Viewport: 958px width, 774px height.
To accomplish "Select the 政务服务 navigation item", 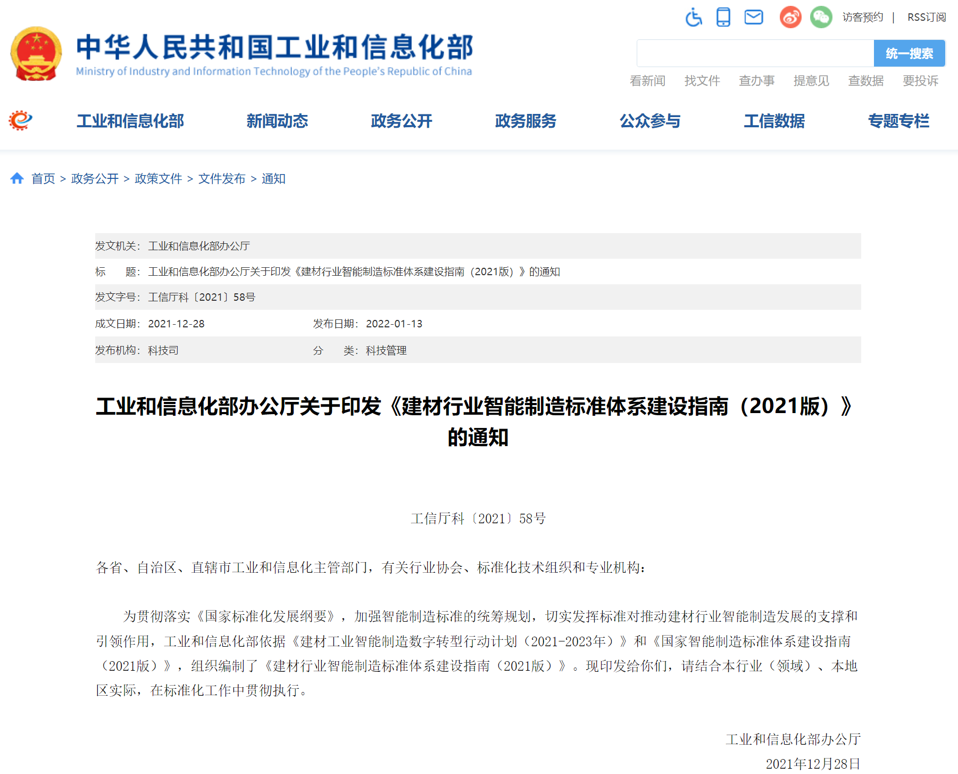I will [x=526, y=121].
